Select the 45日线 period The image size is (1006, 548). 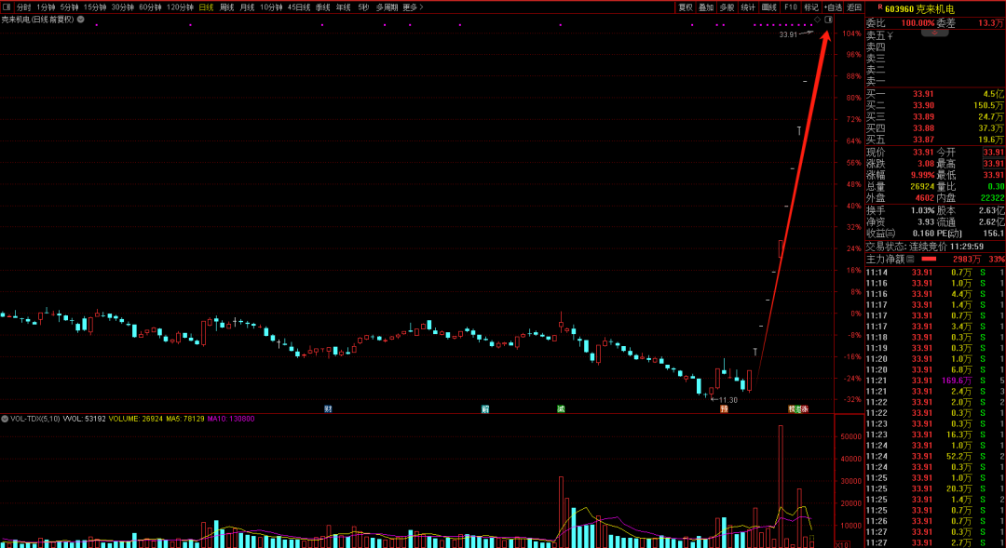click(299, 7)
